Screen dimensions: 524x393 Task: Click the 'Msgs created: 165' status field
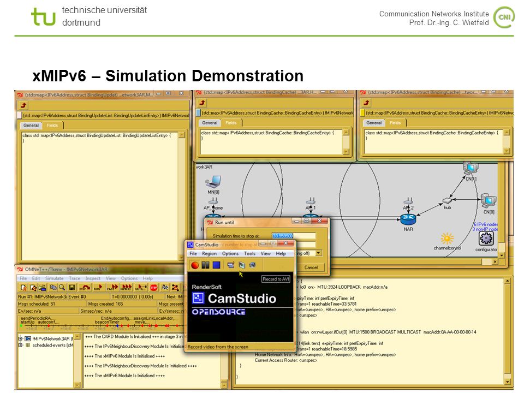pyautogui.click(x=122, y=304)
